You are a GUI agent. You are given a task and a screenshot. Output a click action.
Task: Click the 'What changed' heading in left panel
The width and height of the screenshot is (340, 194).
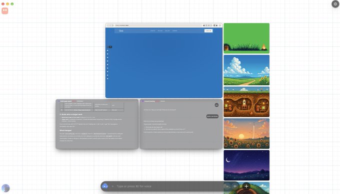pyautogui.click(x=65, y=131)
